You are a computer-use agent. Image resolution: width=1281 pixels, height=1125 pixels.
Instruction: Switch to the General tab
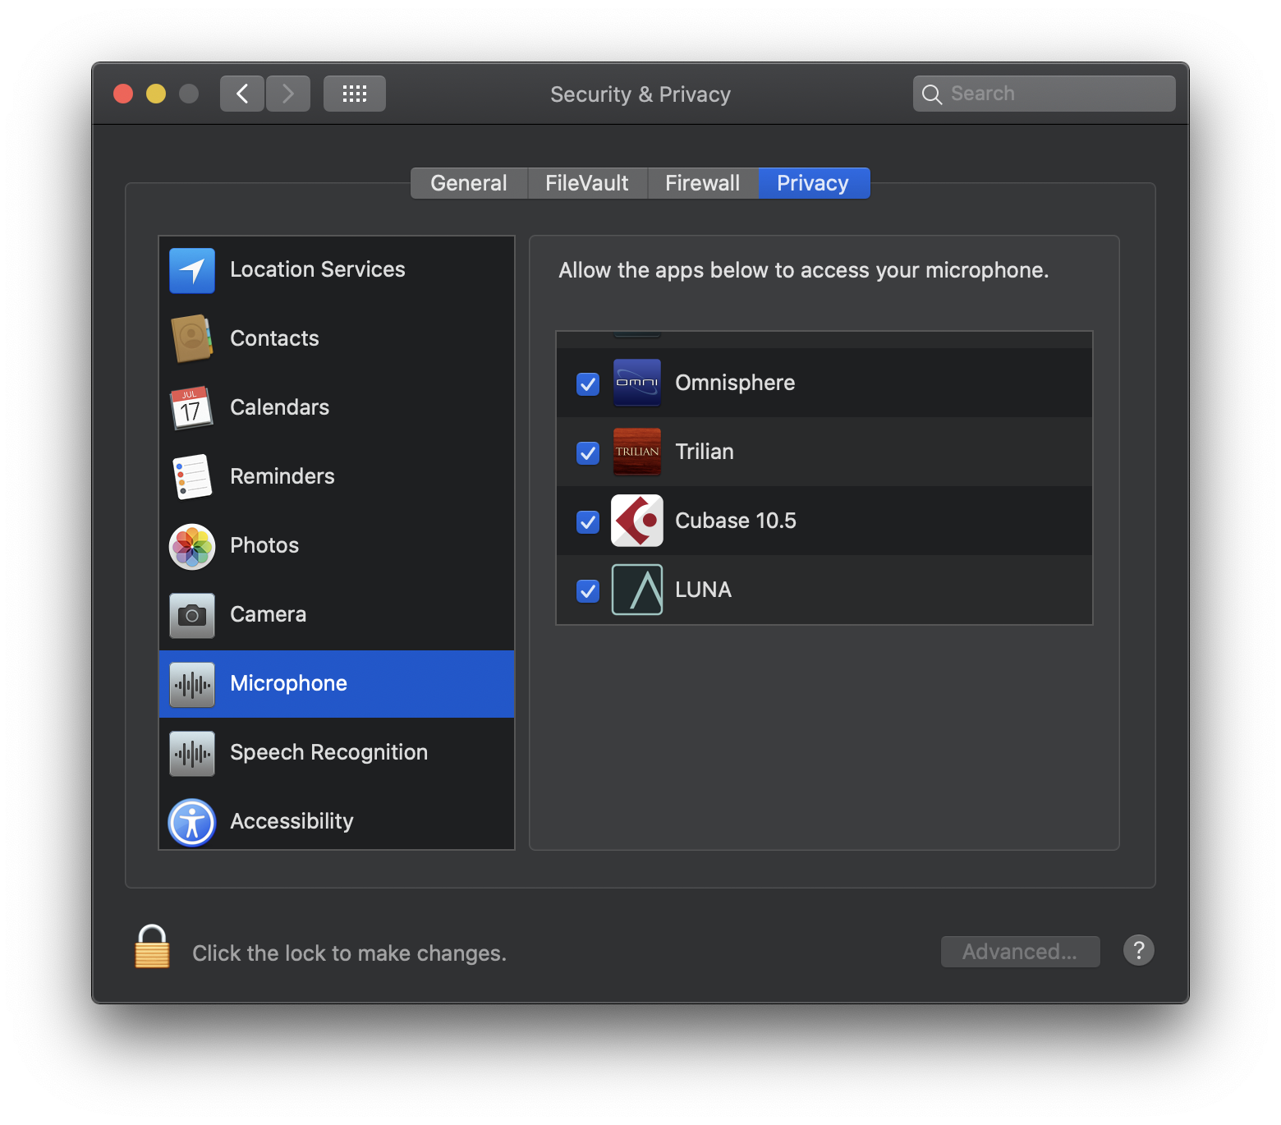click(x=469, y=183)
